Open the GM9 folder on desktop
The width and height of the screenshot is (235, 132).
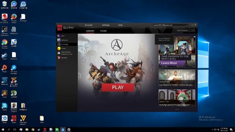point(41,119)
